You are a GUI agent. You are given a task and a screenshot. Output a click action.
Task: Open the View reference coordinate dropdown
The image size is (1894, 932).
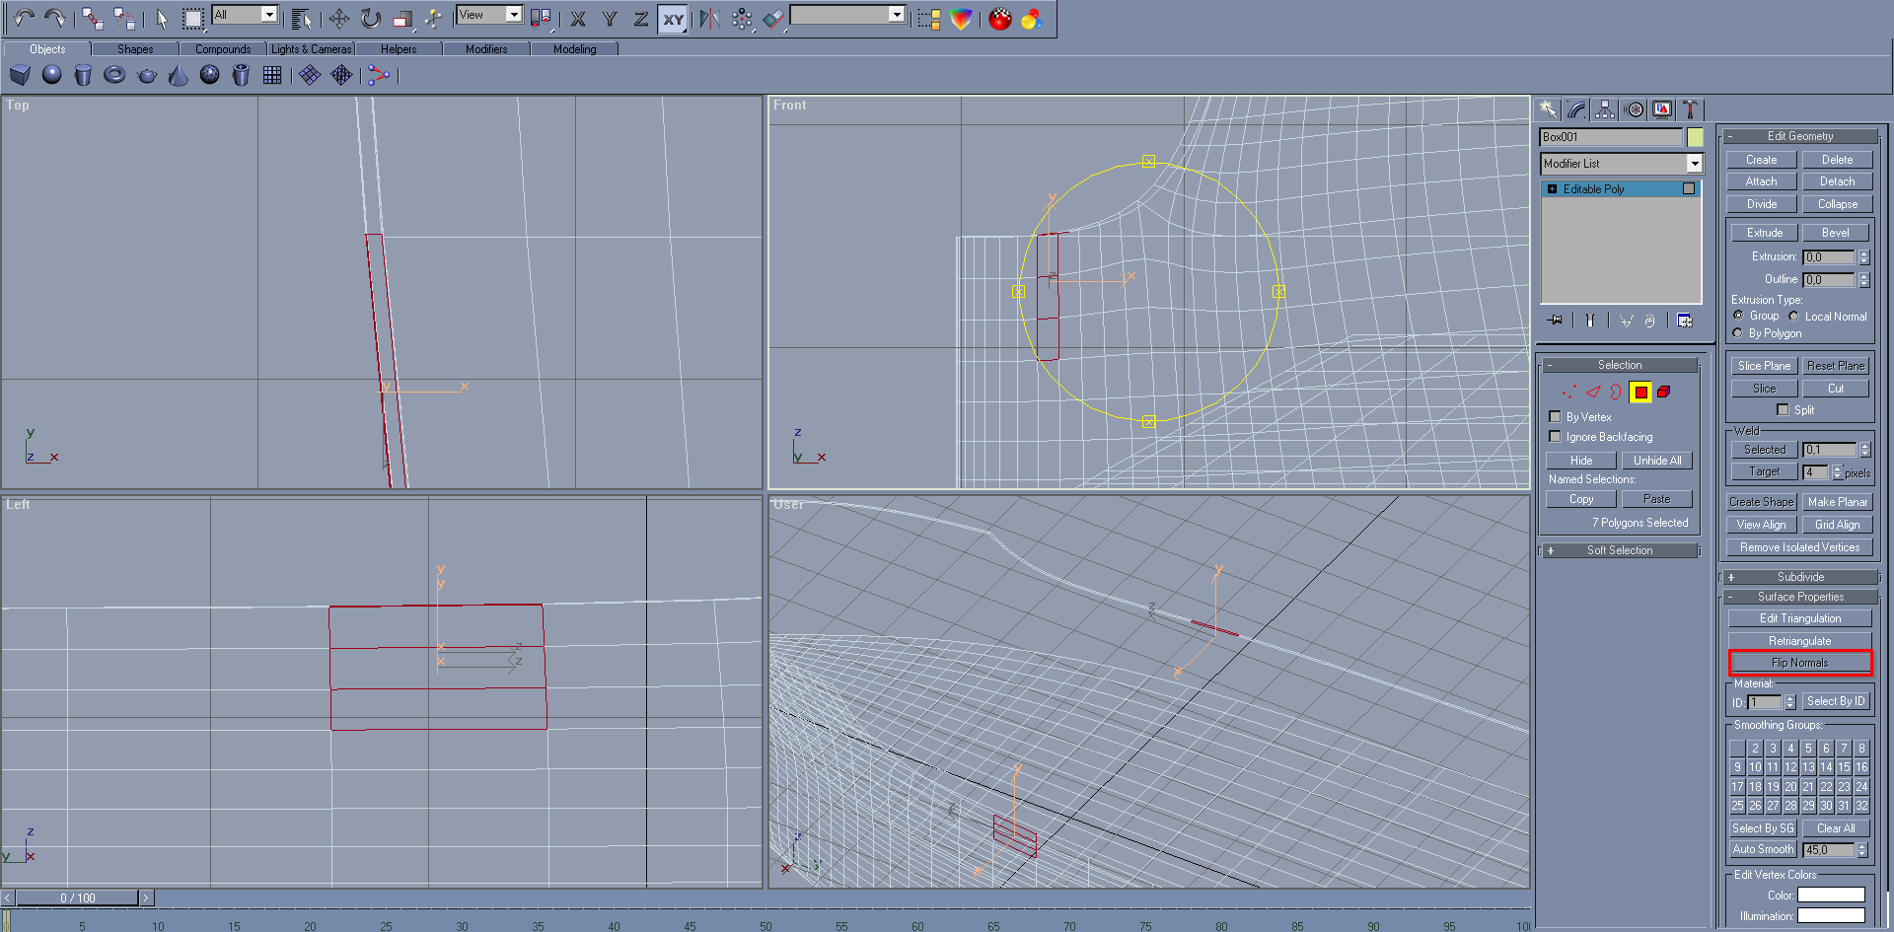[x=489, y=15]
